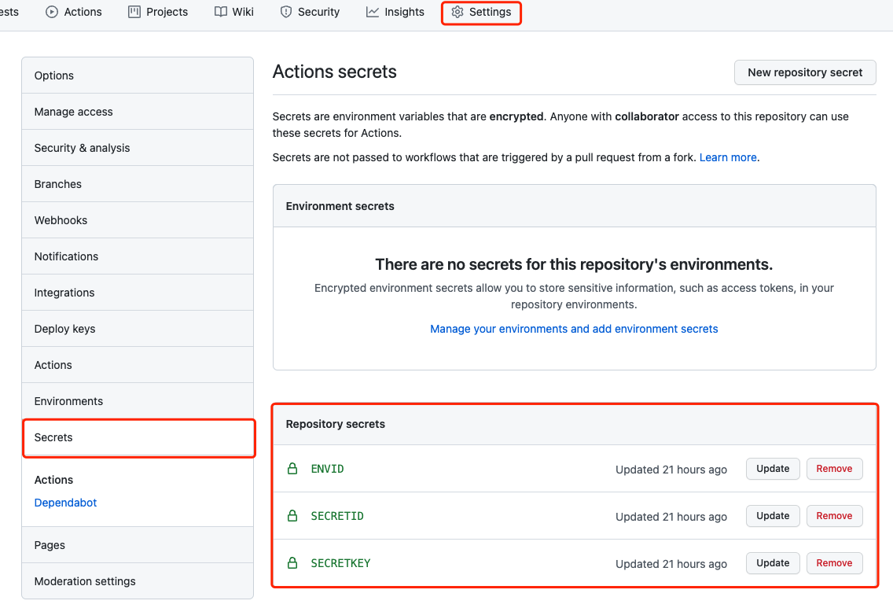893x608 pixels.
Task: Click the SECRETKEY secret name
Action: (340, 563)
